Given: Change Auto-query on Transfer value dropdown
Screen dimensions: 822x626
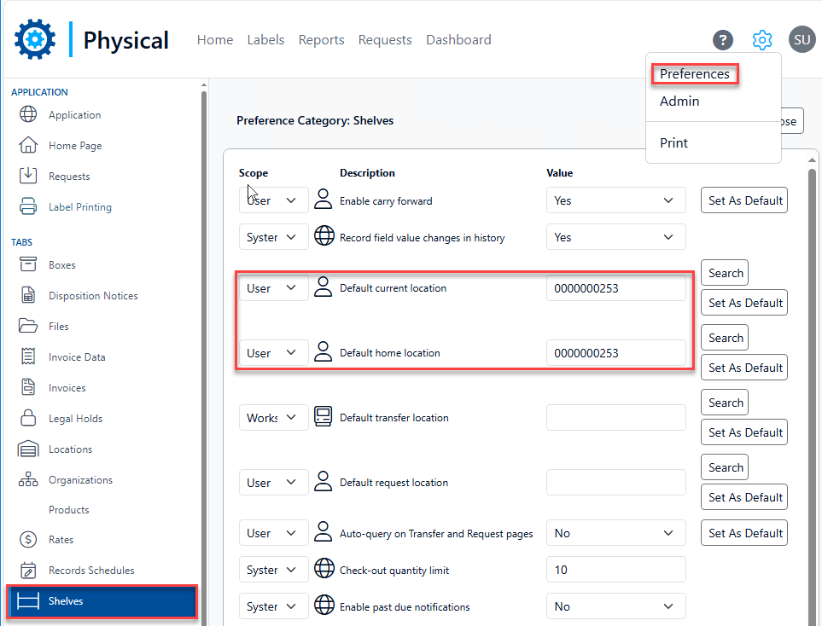Looking at the screenshot, I should [x=615, y=534].
